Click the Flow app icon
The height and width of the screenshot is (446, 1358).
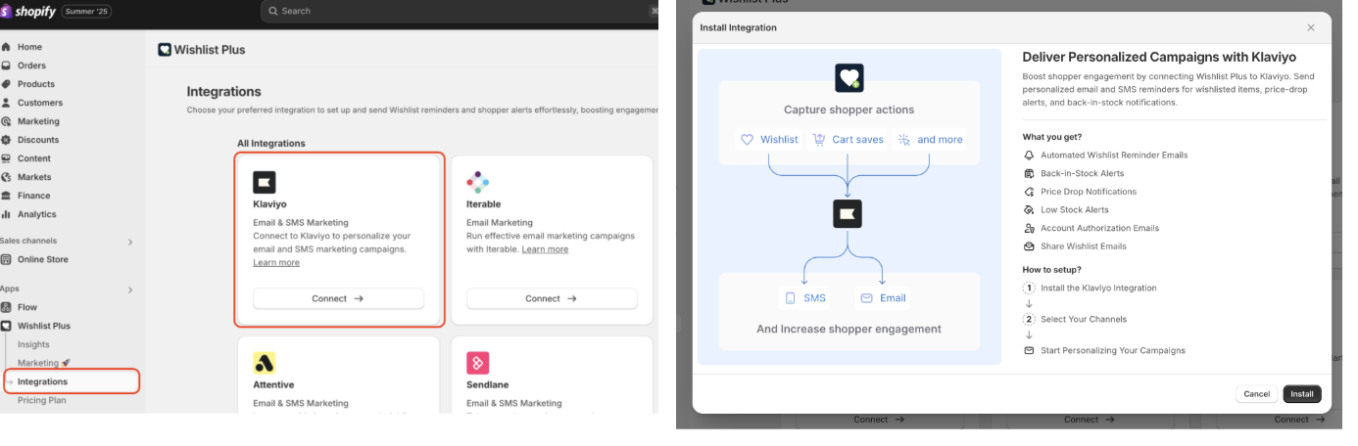6,307
